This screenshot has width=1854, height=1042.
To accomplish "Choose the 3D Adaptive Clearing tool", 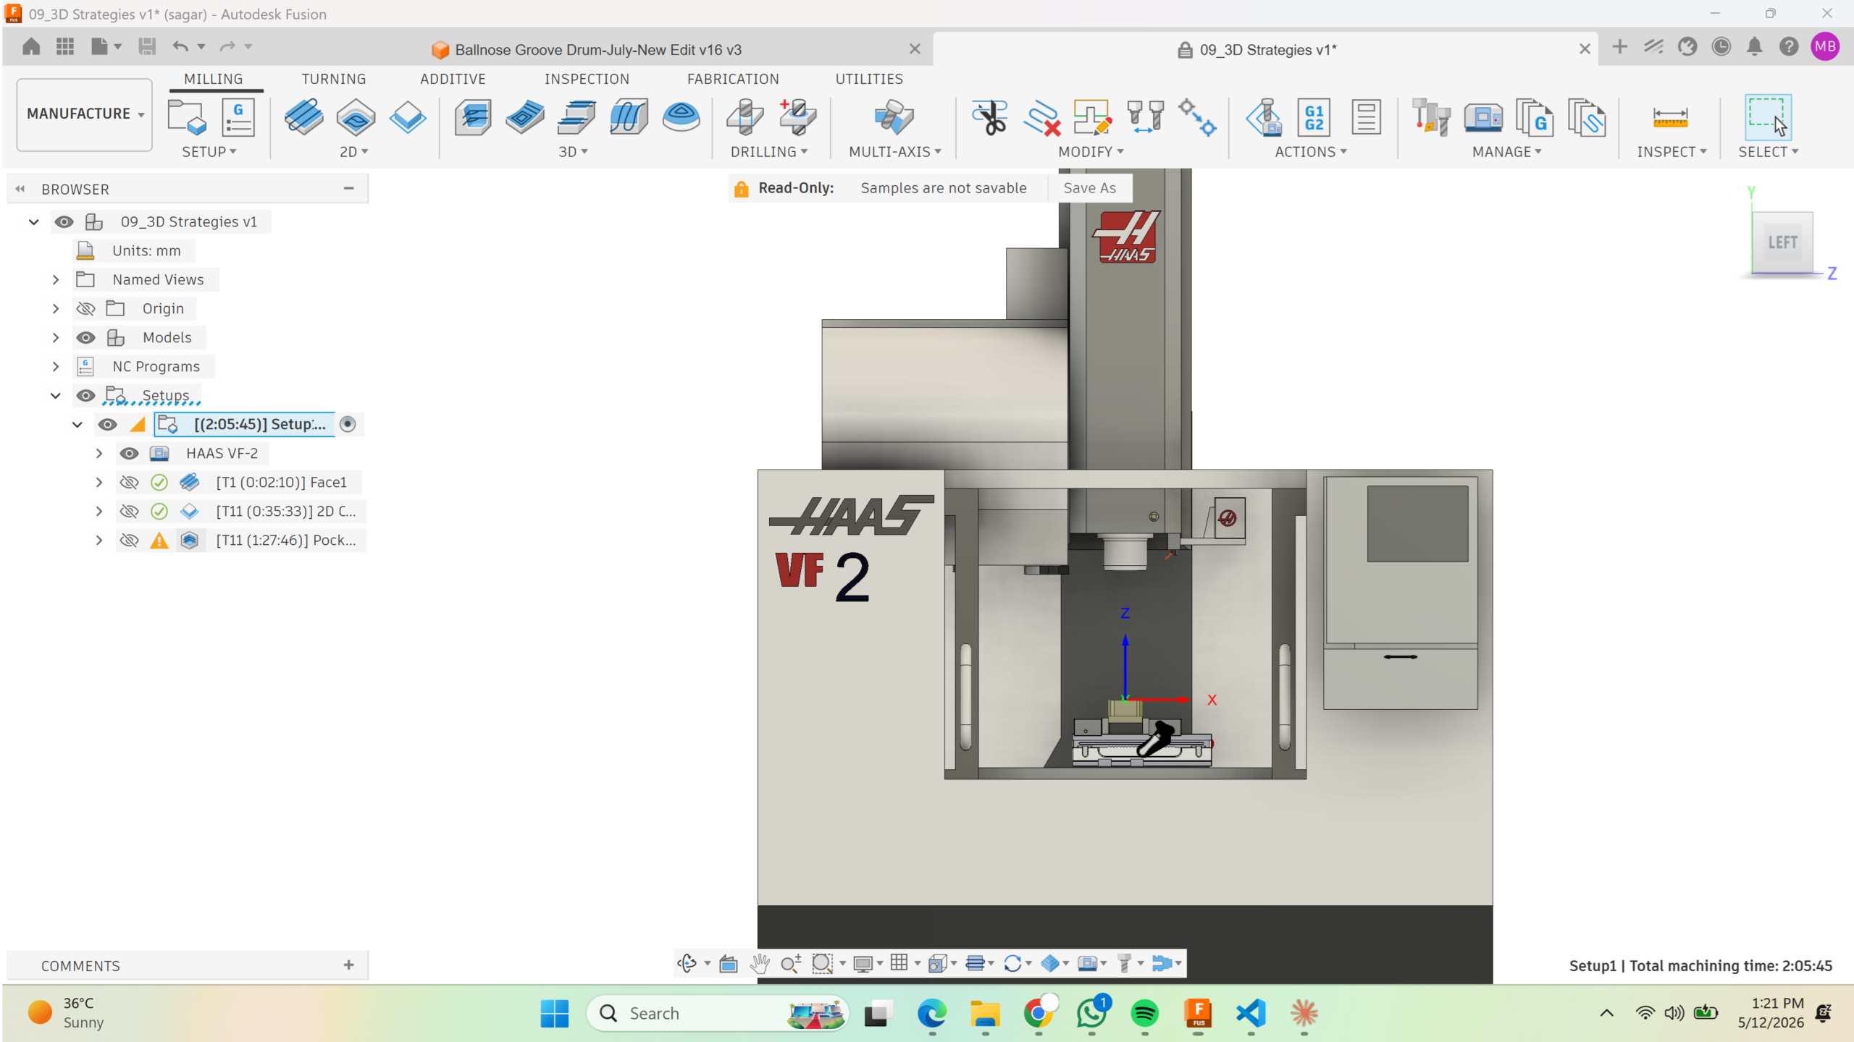I will [x=473, y=117].
